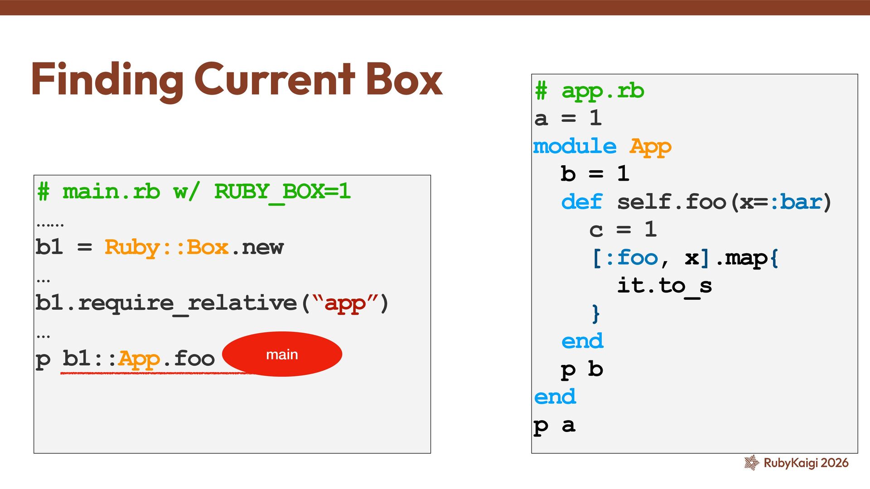The height and width of the screenshot is (489, 870).
Task: Click the it.to_s line
Action: (x=664, y=286)
